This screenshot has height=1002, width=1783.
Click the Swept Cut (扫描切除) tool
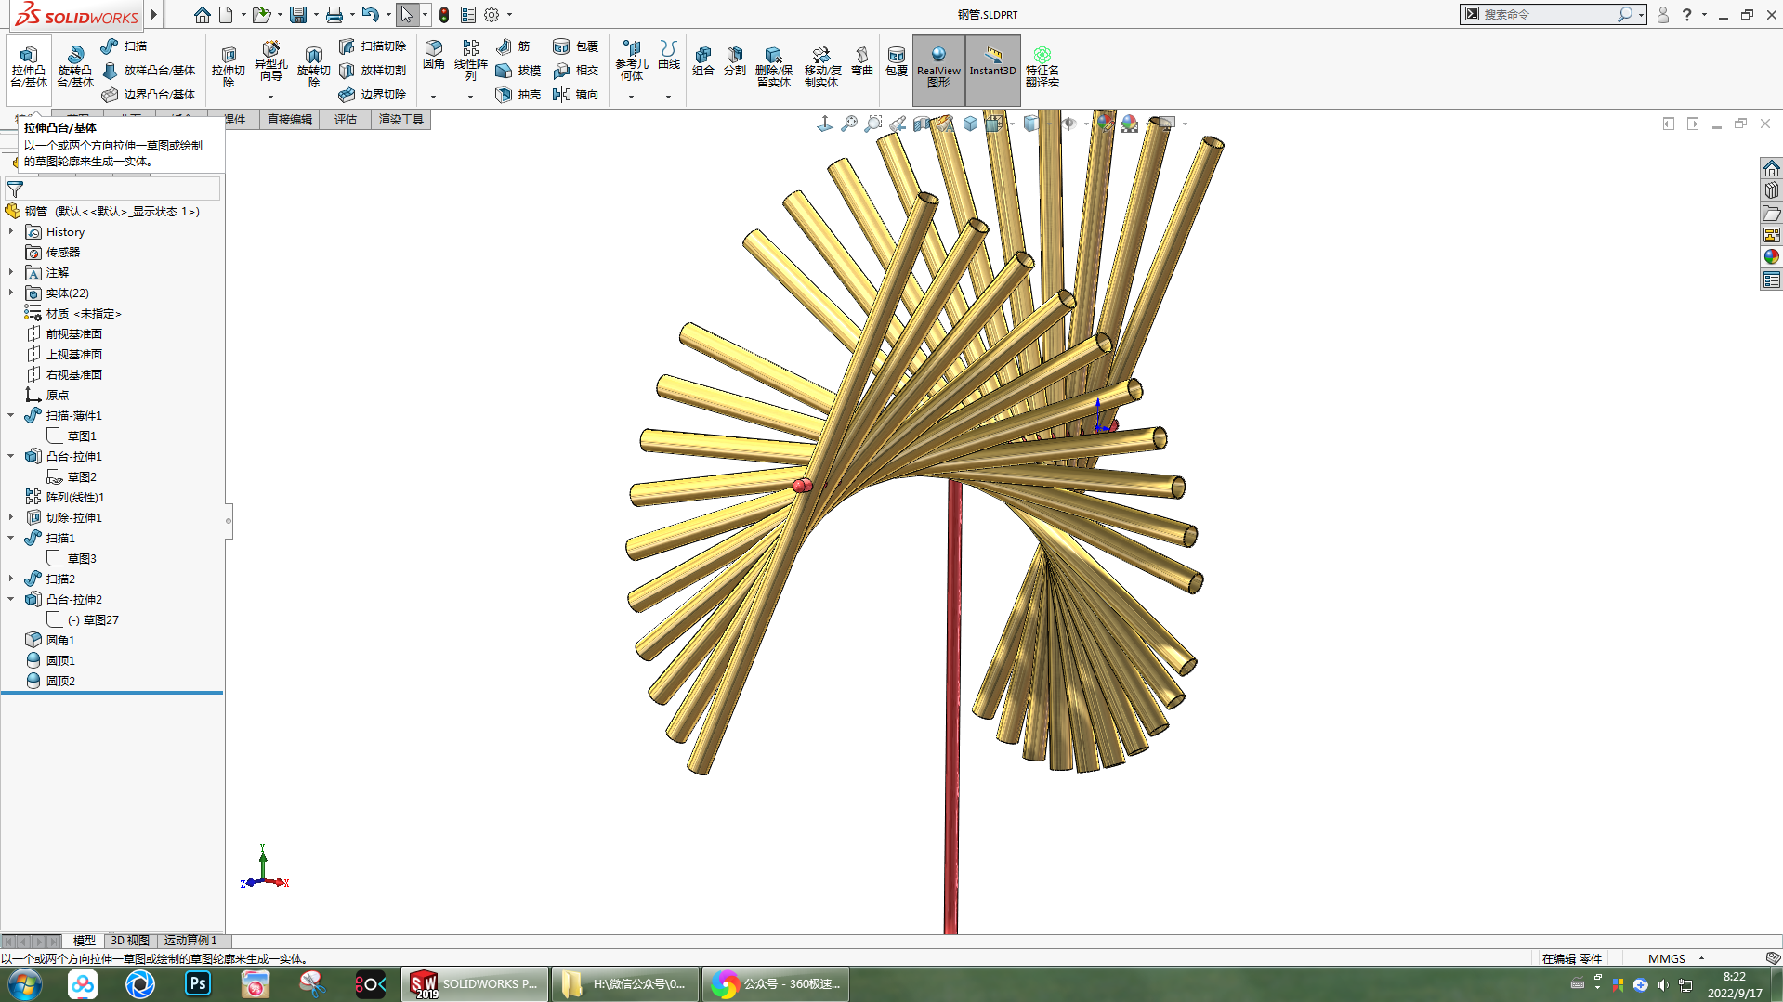(373, 46)
